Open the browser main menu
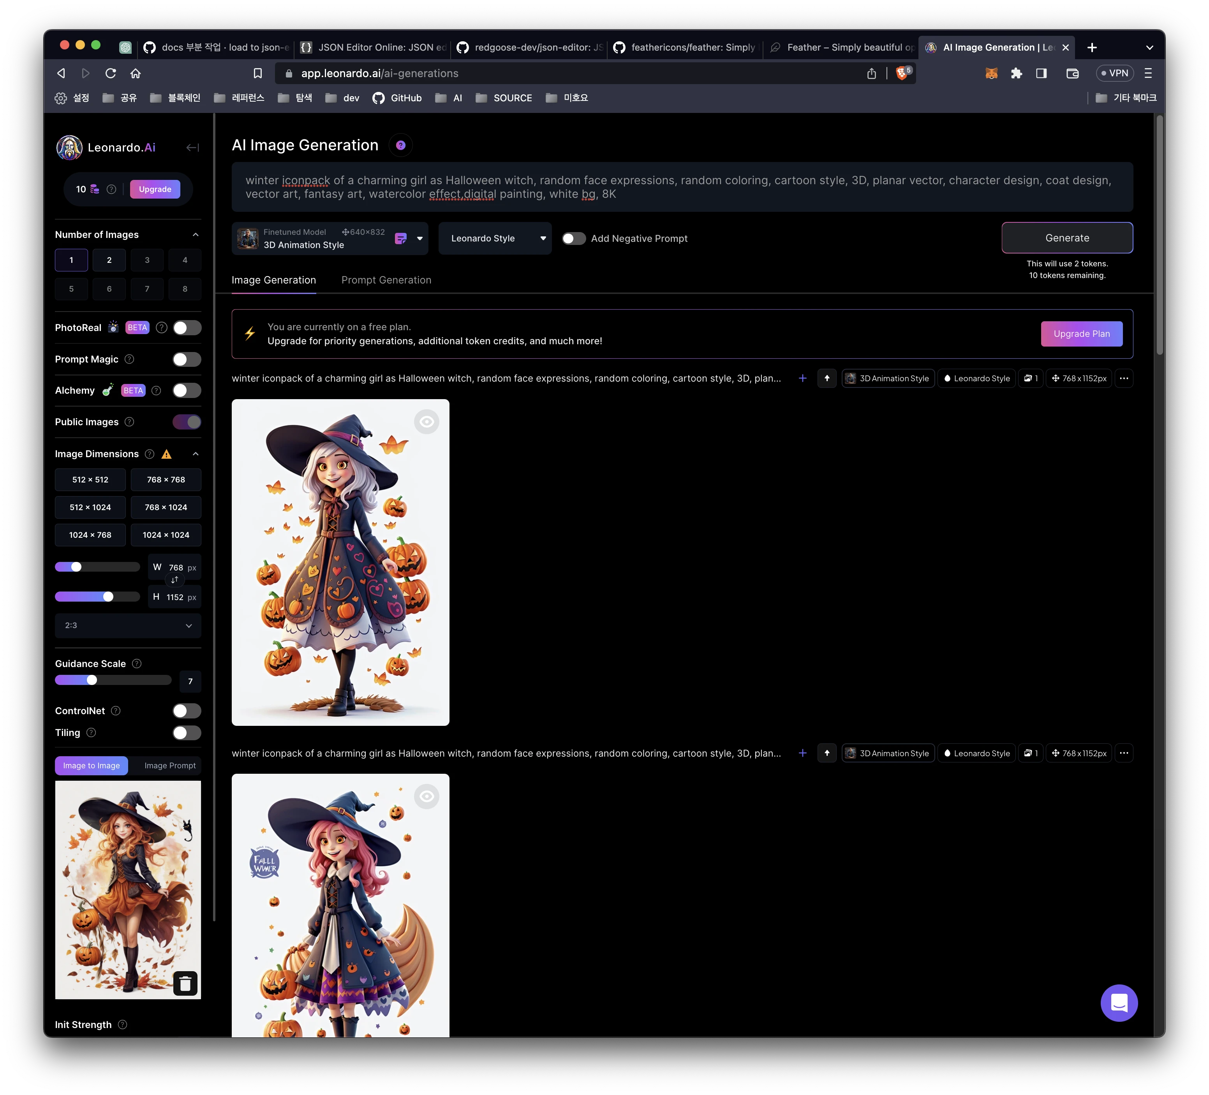This screenshot has height=1095, width=1209. pyautogui.click(x=1148, y=73)
